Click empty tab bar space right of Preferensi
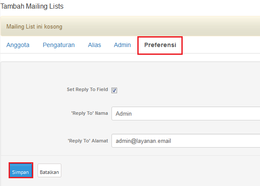 coord(220,45)
